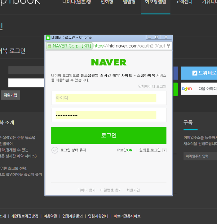Click 트위터로 login button on background page

coord(199,73)
